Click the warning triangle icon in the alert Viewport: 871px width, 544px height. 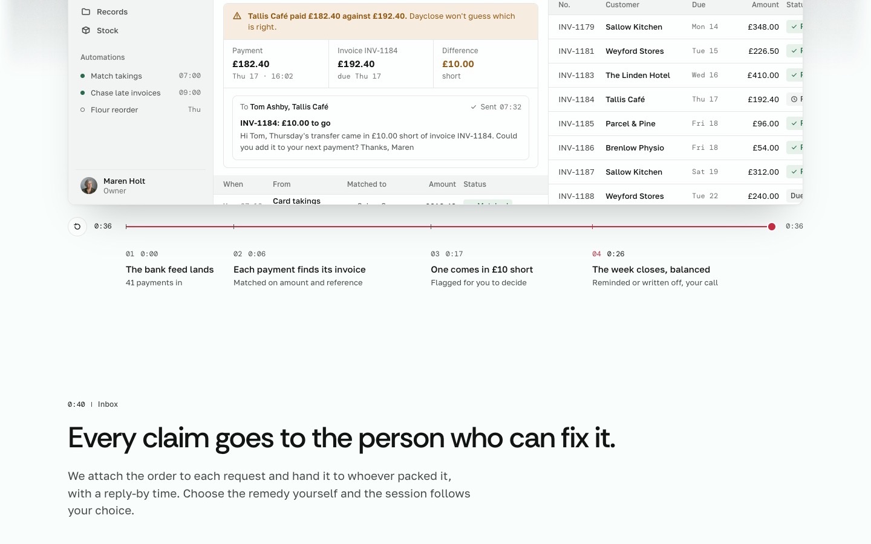[x=237, y=16]
